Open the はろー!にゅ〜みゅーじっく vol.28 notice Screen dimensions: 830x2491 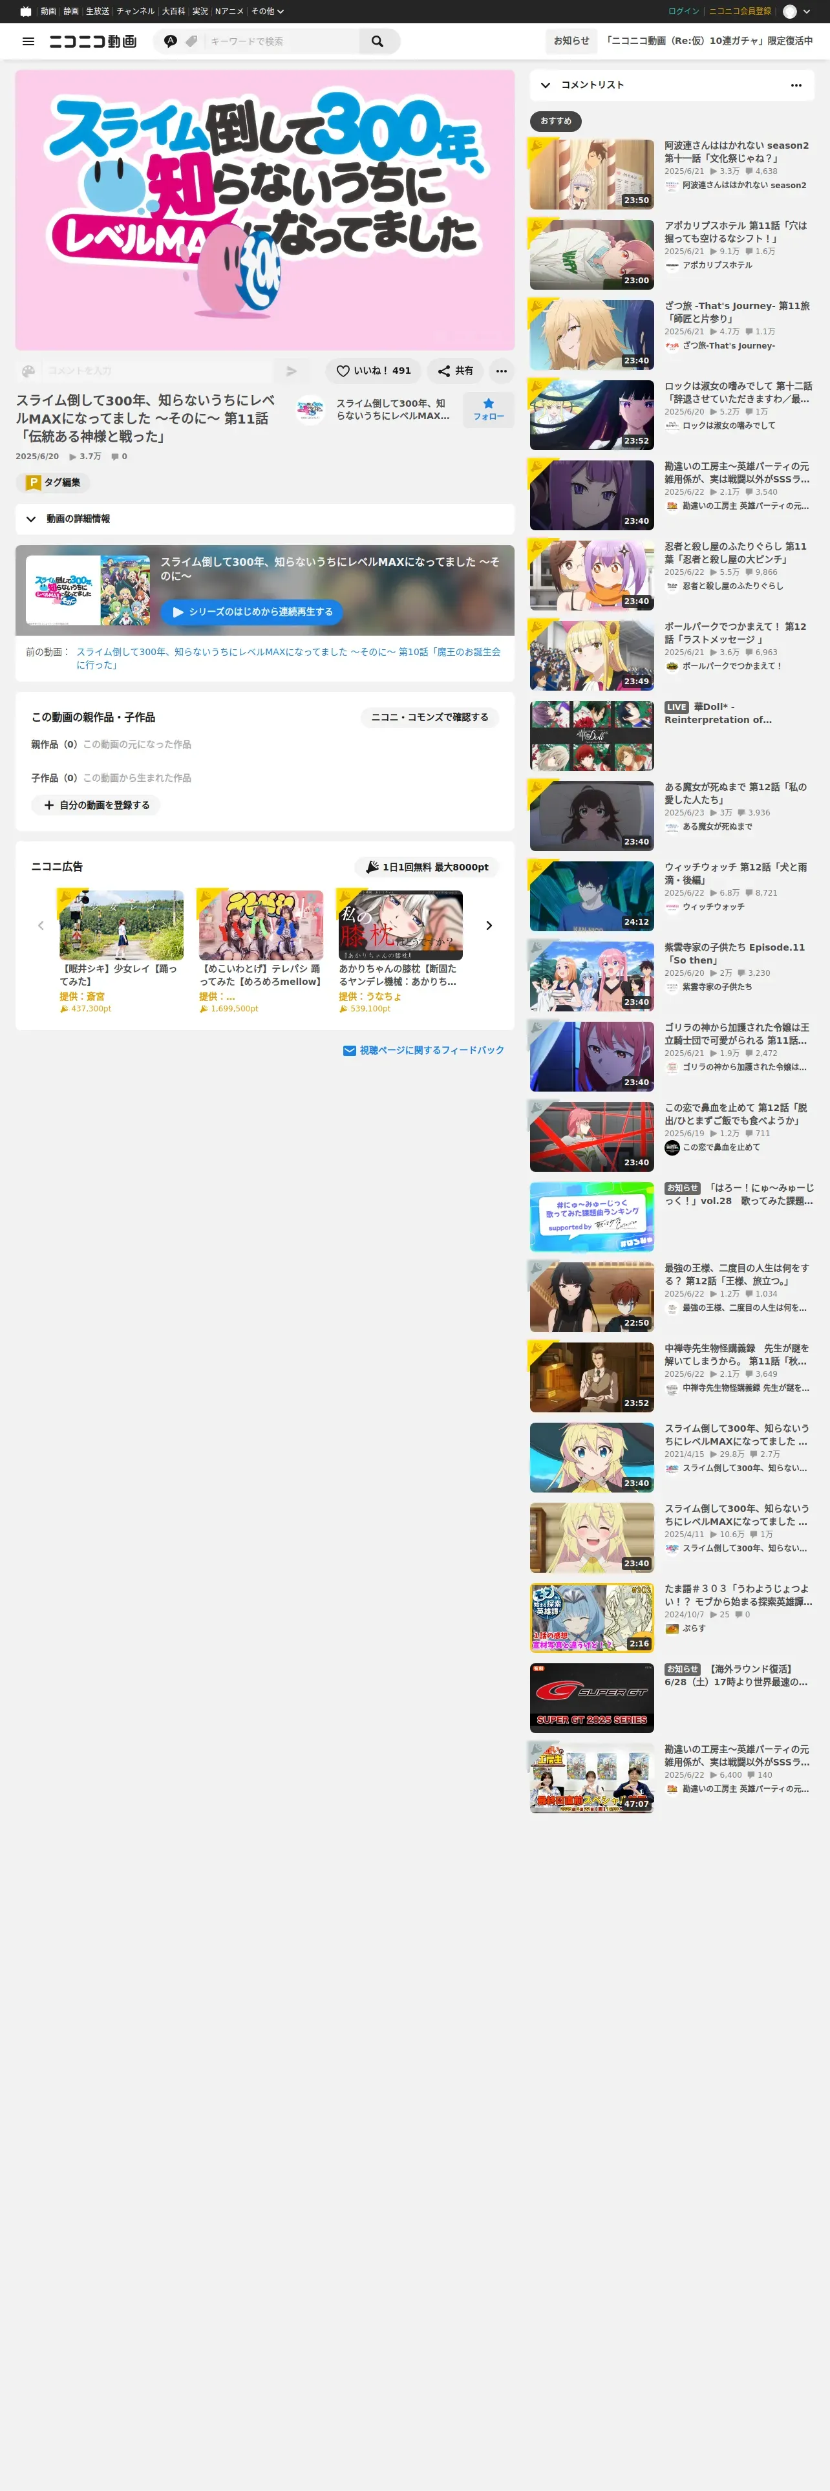click(739, 1194)
